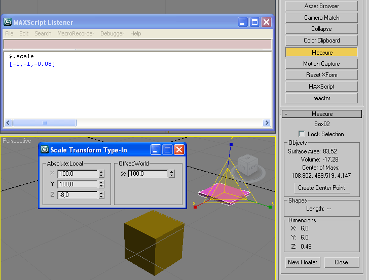This screenshot has width=369, height=280.
Task: Click the green Y axis gizmo handle
Action: (x=270, y=207)
